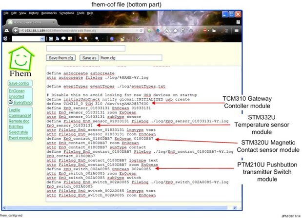302x218 pixels.
Task: Open the Help menu
Action: click(x=90, y=13)
